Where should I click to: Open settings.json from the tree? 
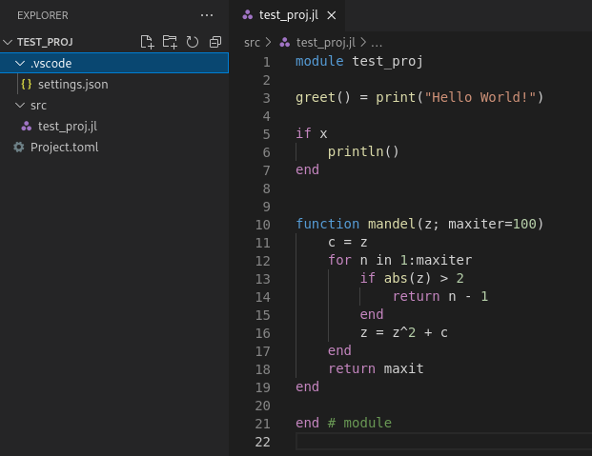pyautogui.click(x=114, y=84)
